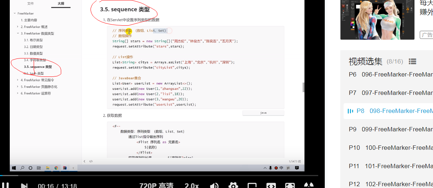Viewport: 433px width, 188px height.
Task: Play P6 096-FreeMarker from the playlist
Action: coord(391,74)
